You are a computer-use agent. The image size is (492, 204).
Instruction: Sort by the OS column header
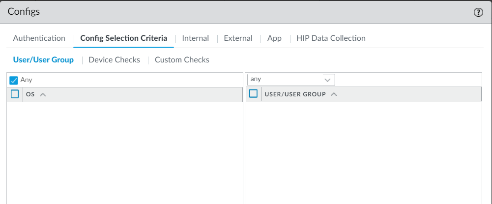tap(30, 94)
